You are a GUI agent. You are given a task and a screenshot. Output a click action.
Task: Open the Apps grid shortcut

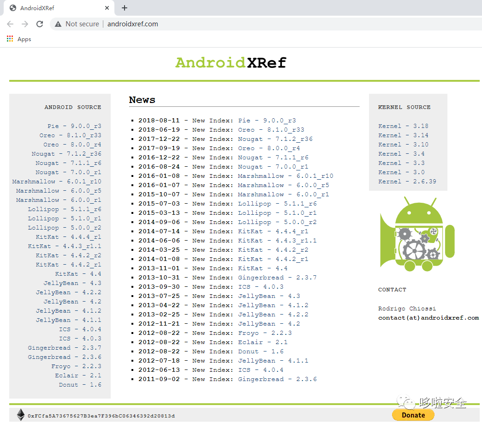click(x=10, y=39)
